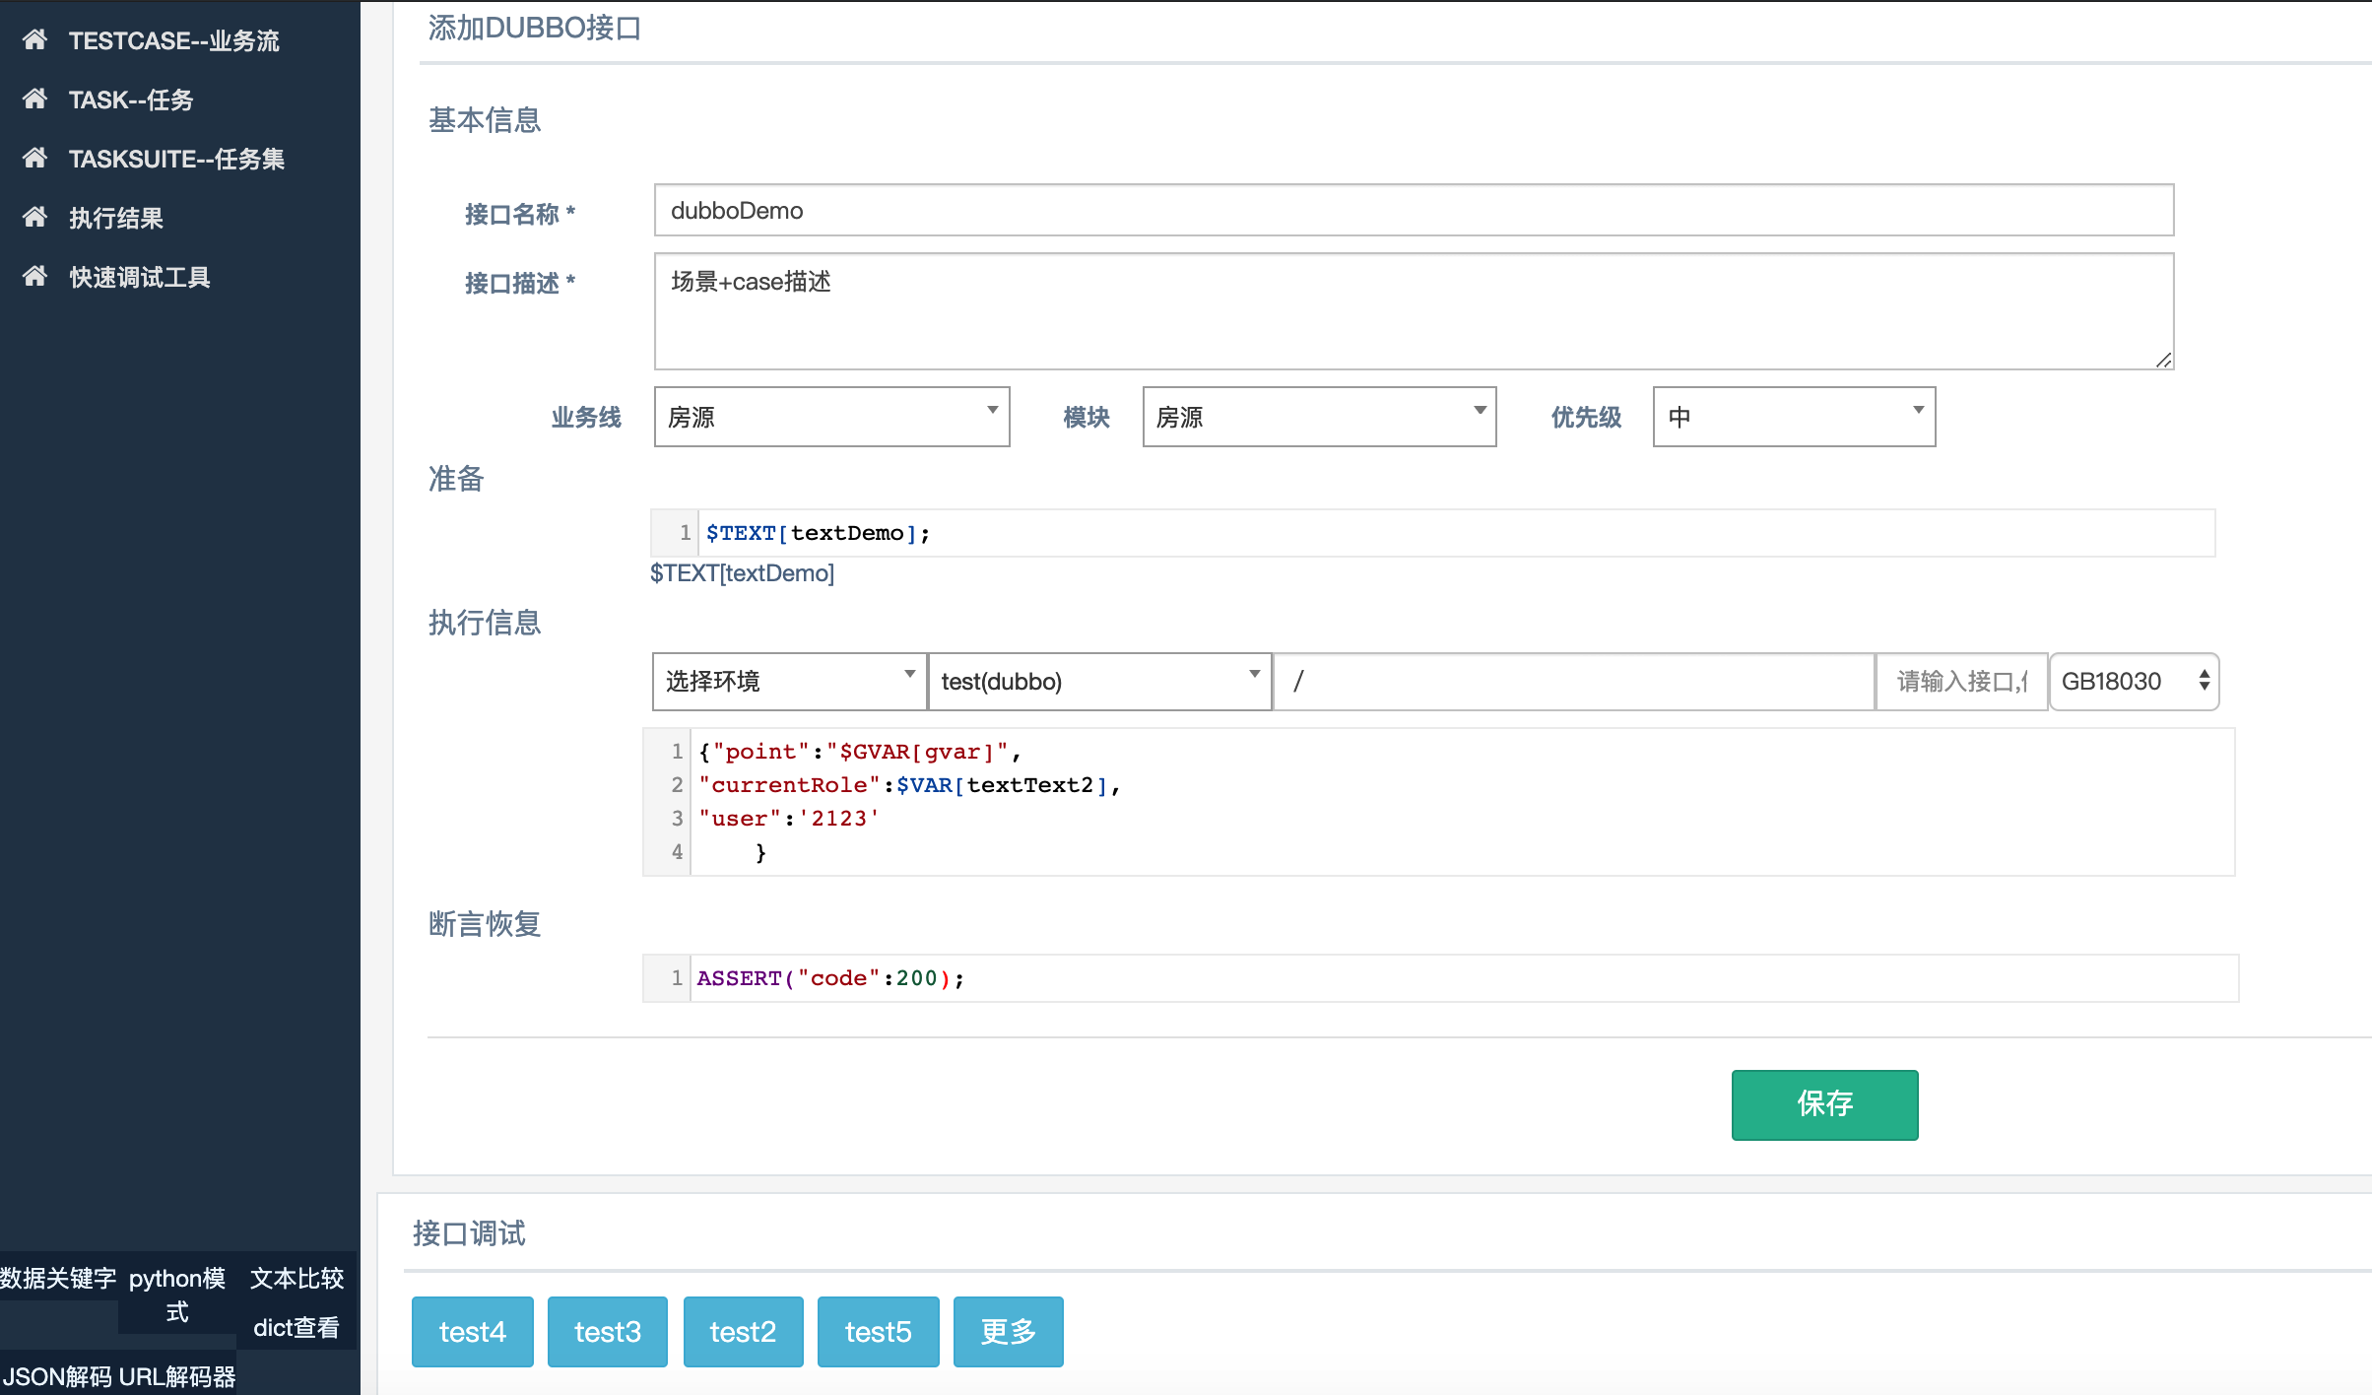The width and height of the screenshot is (2372, 1395).
Task: Open the 模块 dropdown showing 房源
Action: point(1319,417)
